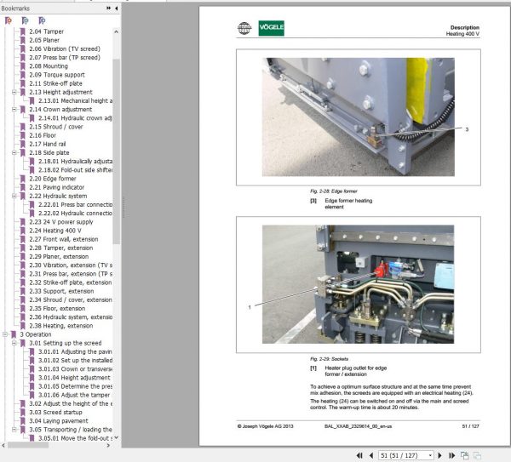Open bookmark 2.24 Heating 400 V
Viewport: 511px width, 462px height.
click(55, 231)
